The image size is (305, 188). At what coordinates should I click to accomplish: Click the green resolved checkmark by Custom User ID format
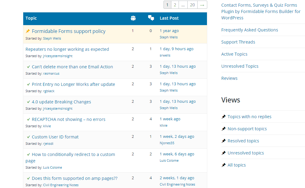tap(28, 137)
